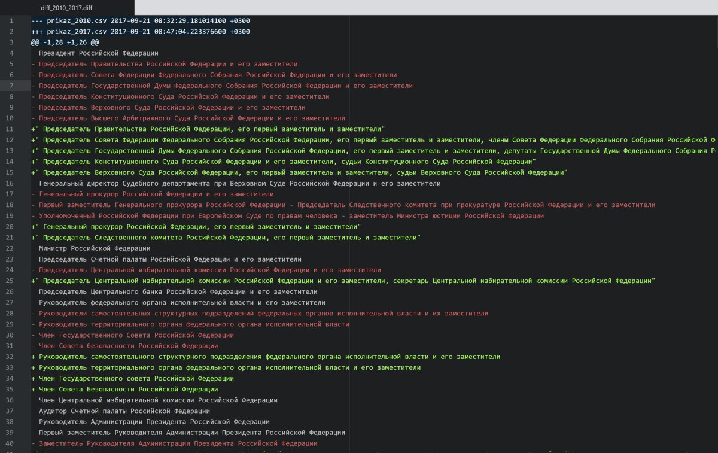Click added line 'Руководитель территориального органа ... и его заместители'
This screenshot has width=718, height=453.
click(226, 367)
